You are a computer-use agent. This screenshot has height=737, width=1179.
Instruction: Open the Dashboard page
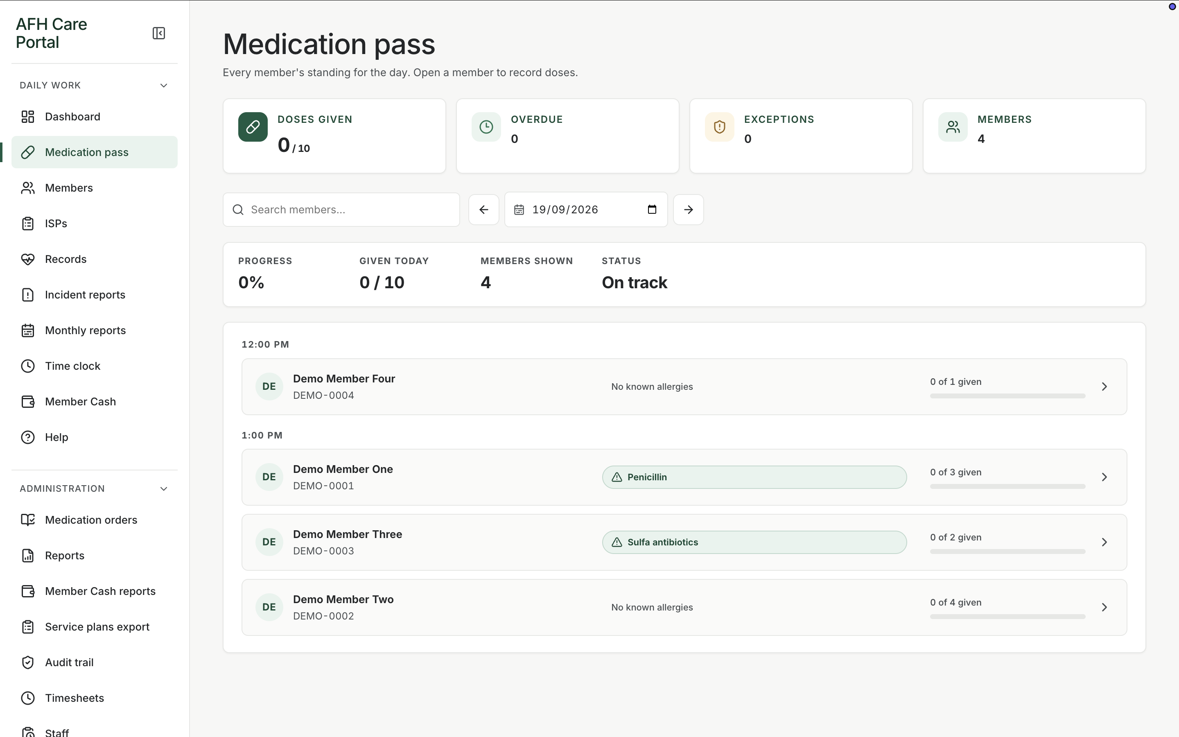point(95,117)
